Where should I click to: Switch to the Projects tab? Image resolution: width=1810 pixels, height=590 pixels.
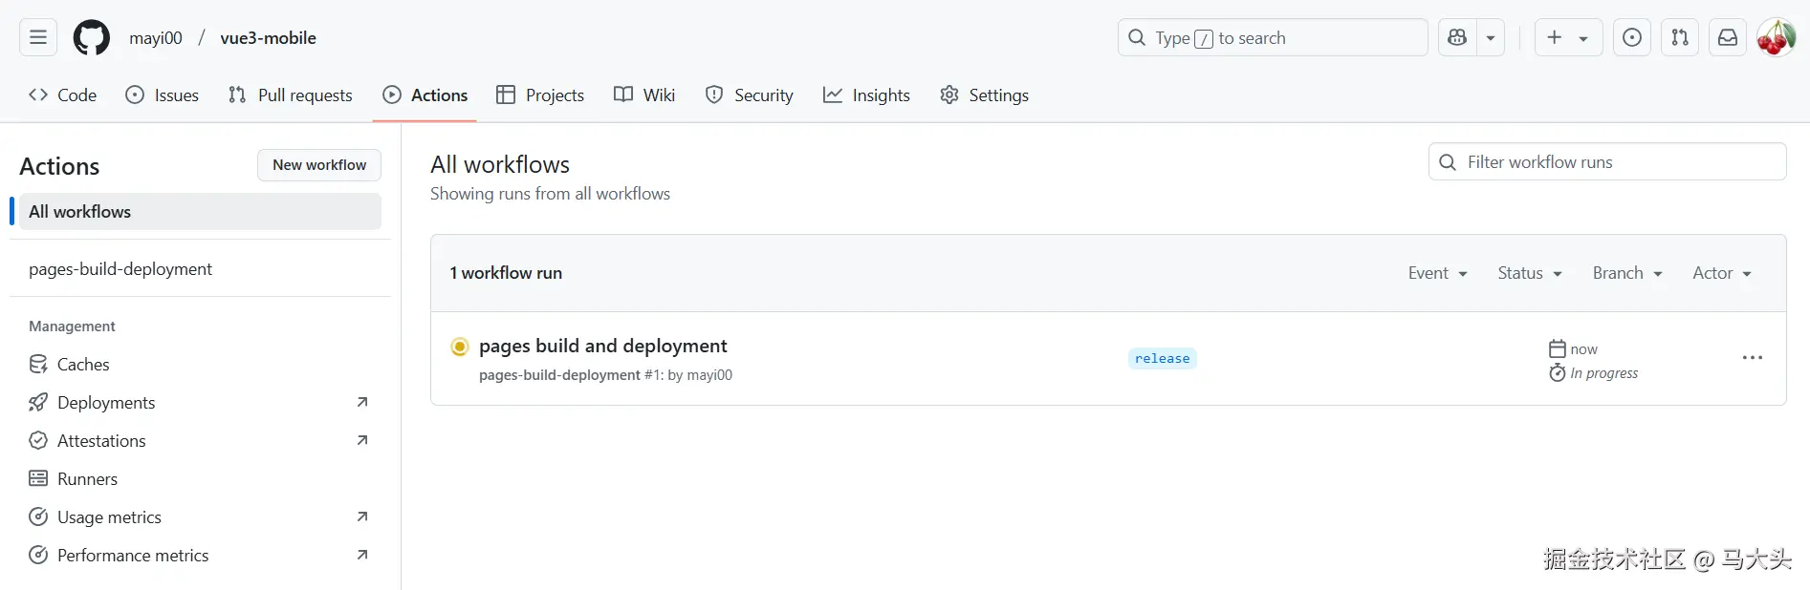(x=540, y=95)
